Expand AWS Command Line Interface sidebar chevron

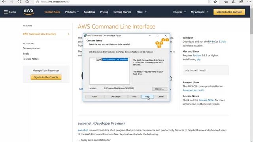(x=68, y=34)
